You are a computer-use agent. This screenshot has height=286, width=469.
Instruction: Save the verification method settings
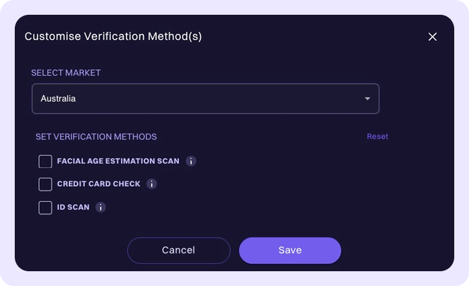click(x=289, y=251)
